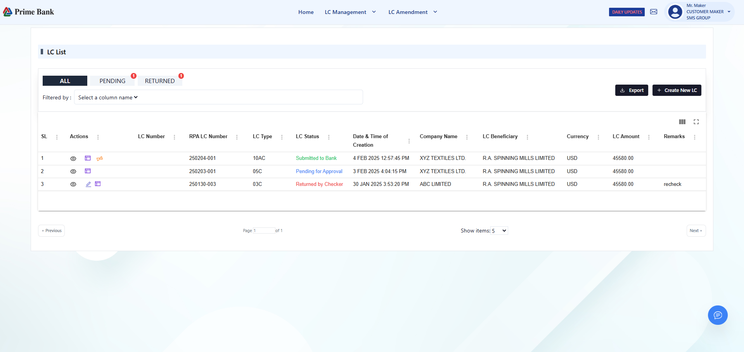Open Date & Time column options menu
This screenshot has width=744, height=352.
tap(409, 141)
